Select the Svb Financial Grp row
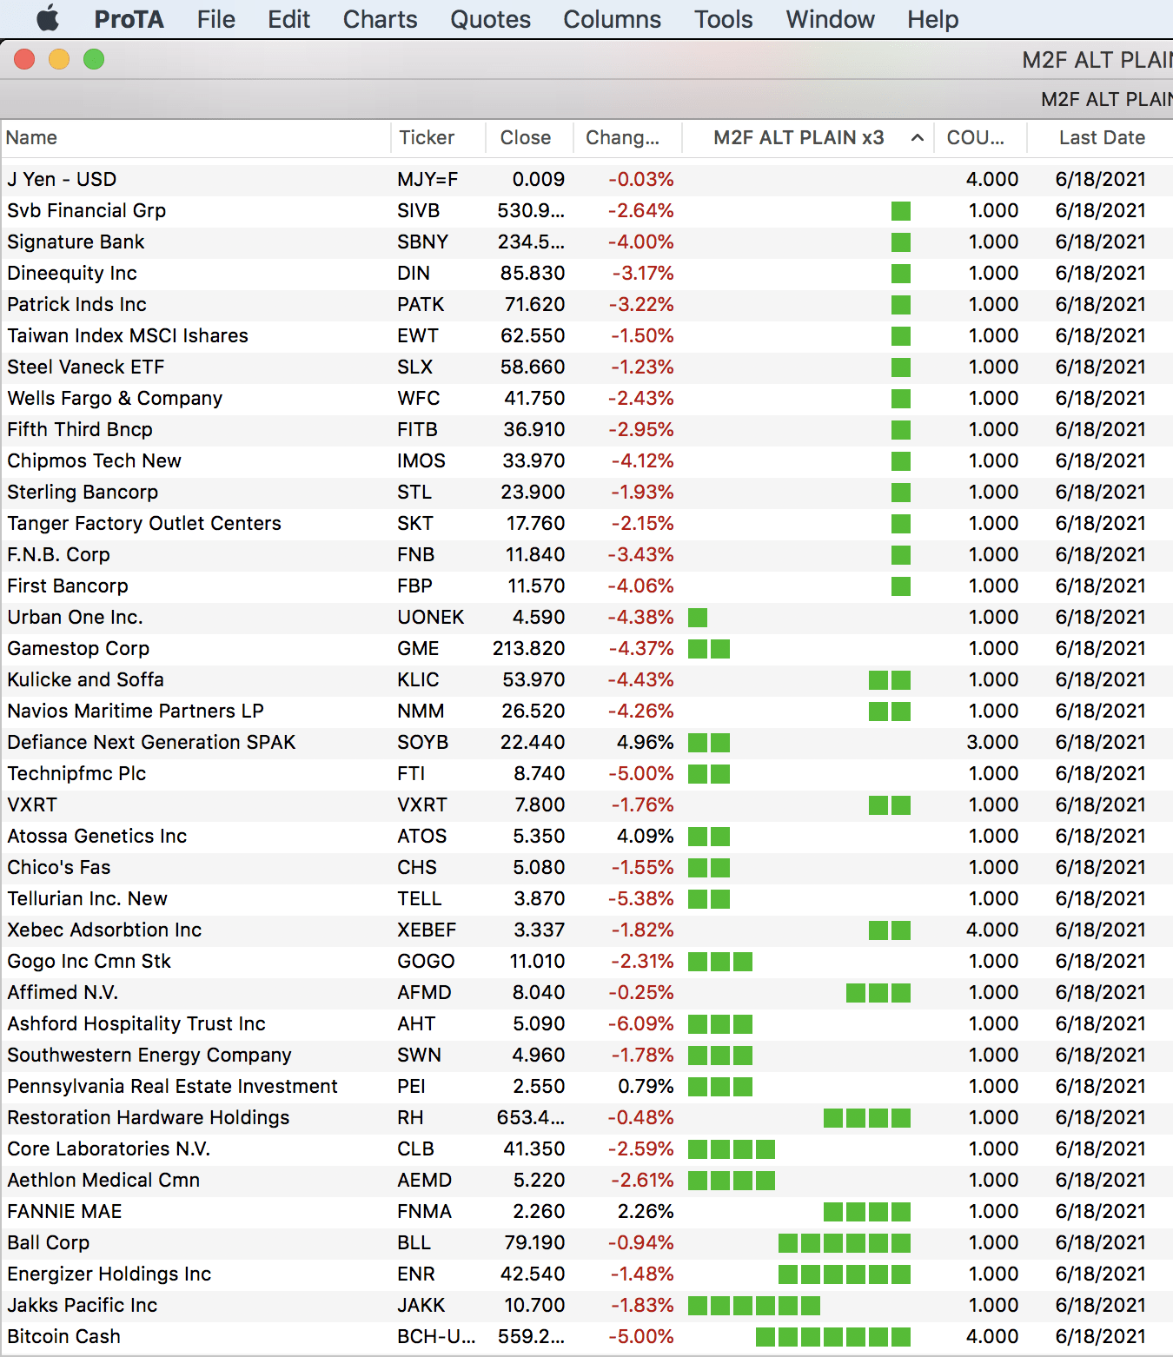This screenshot has width=1173, height=1357. pos(586,210)
